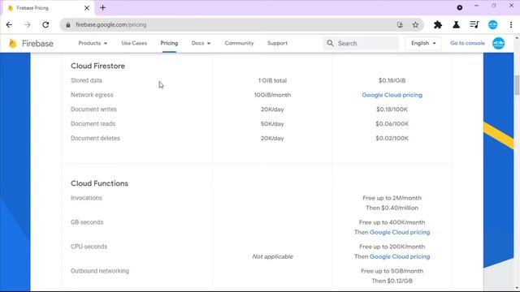Click the recording indicator icon in title bar
The image size is (520, 292).
(459, 7)
